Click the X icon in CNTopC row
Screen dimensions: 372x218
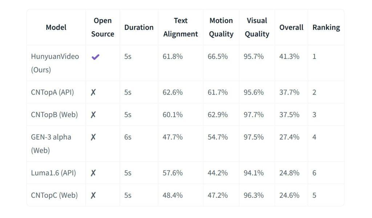pos(93,195)
